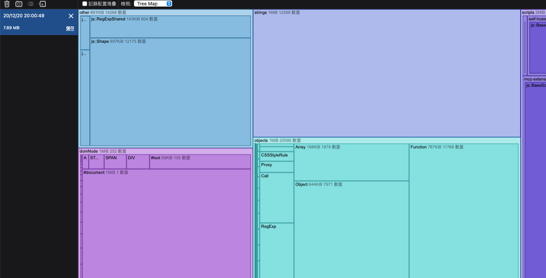Click the SPAN domNode cell
The height and width of the screenshot is (278, 546).
point(116,162)
